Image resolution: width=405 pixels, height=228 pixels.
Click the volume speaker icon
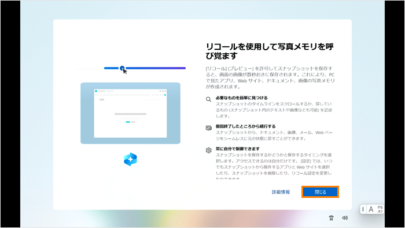(x=345, y=218)
